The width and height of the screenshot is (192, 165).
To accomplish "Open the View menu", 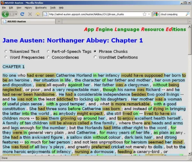I will click(x=19, y=8).
